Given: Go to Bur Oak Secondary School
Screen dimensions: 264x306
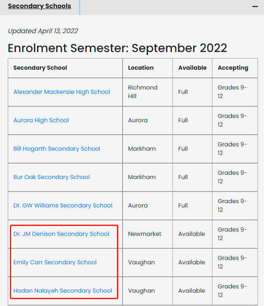Looking at the screenshot, I should [x=52, y=177].
